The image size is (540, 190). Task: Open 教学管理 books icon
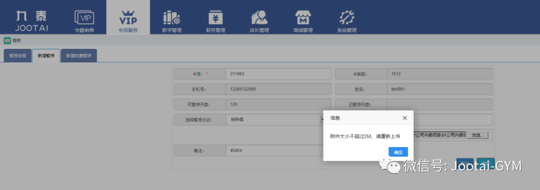[x=171, y=17]
